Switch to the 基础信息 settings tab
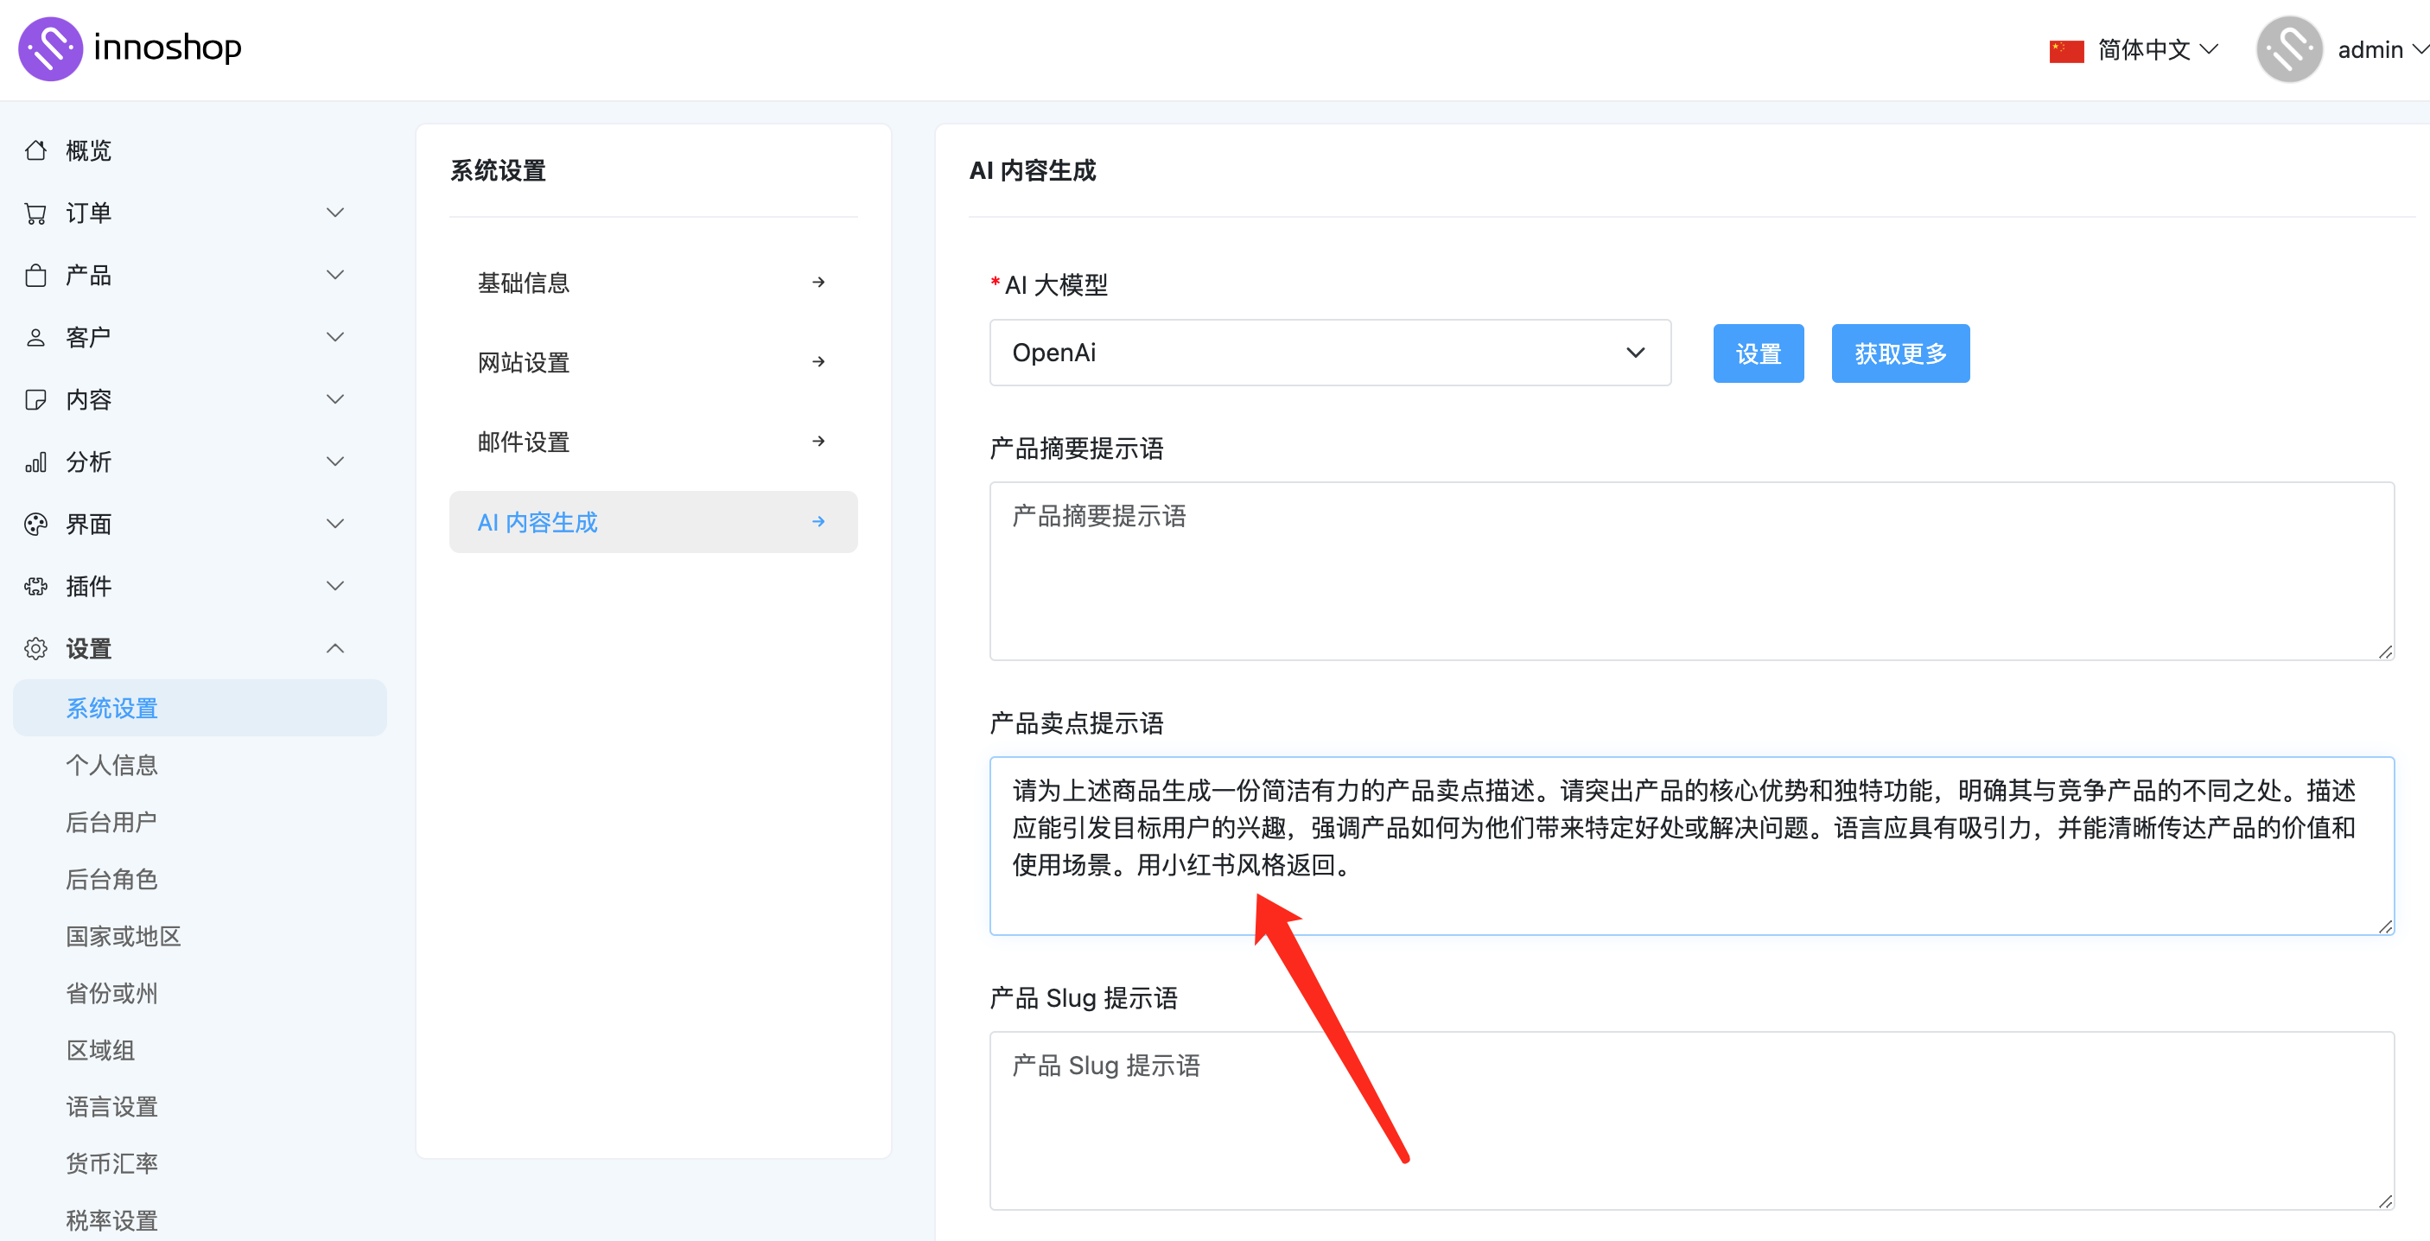2430x1241 pixels. pyautogui.click(x=652, y=283)
